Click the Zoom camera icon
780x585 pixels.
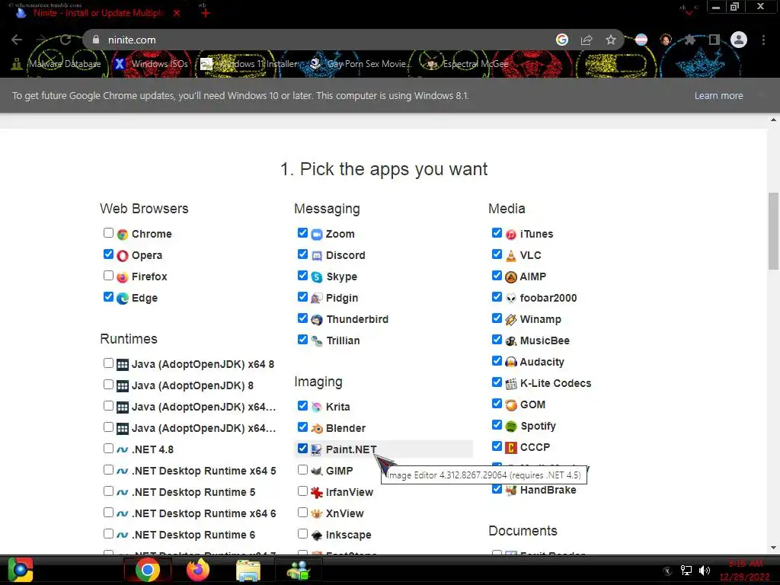(317, 235)
